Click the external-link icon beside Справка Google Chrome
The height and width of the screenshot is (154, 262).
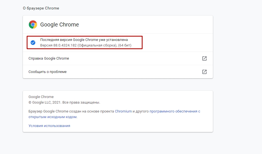click(204, 58)
